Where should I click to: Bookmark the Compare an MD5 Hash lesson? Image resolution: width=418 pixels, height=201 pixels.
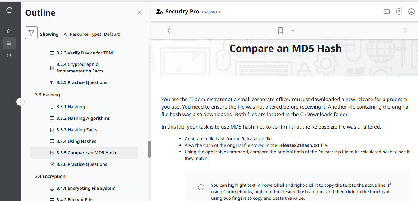[280, 30]
